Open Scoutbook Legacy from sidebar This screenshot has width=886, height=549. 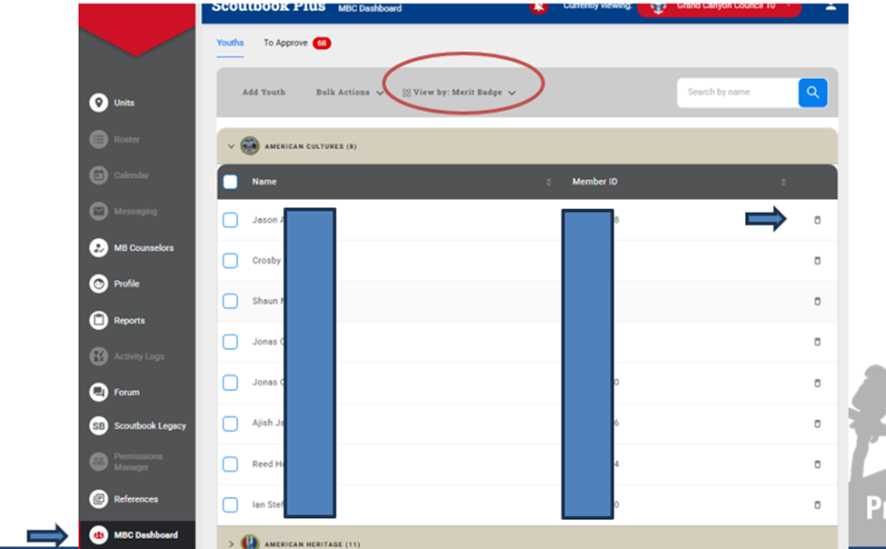pyautogui.click(x=137, y=425)
